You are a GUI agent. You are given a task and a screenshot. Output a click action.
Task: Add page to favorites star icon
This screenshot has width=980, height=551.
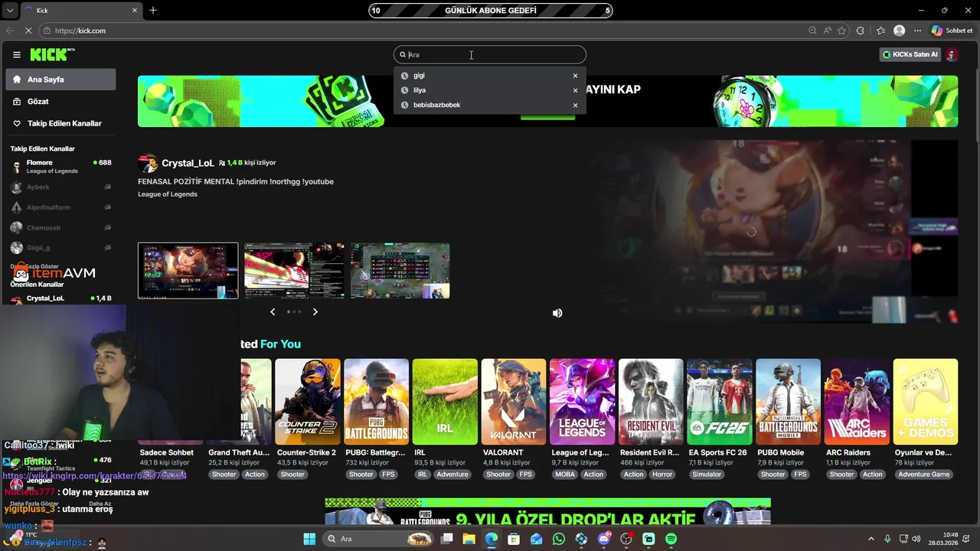842,31
